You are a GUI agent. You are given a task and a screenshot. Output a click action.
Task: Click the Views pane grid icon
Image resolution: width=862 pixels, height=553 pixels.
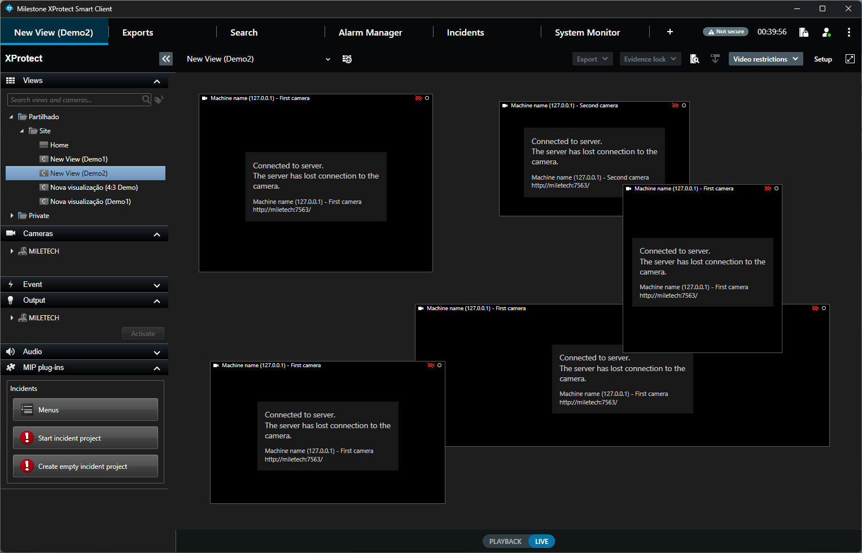10,80
